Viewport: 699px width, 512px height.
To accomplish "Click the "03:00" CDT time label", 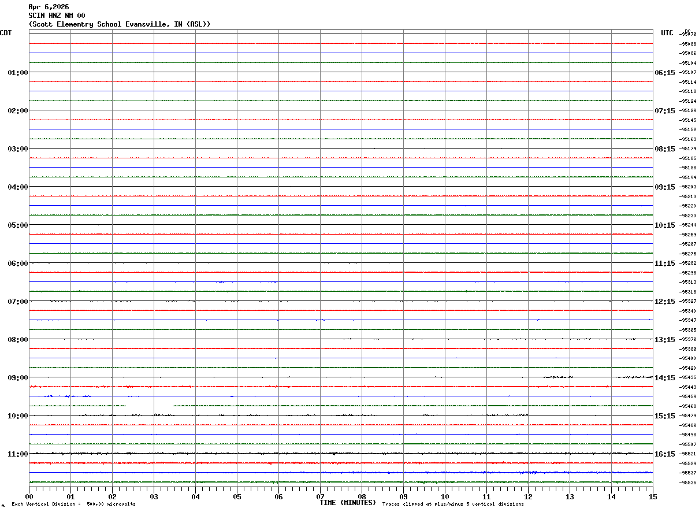I will (x=18, y=149).
